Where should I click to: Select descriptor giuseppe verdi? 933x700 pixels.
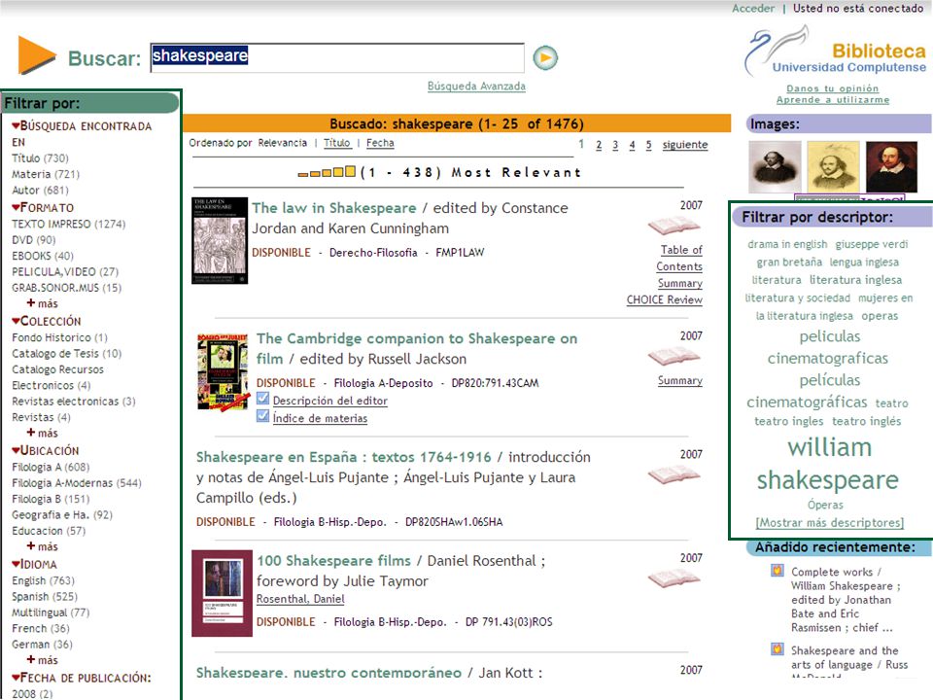pos(872,244)
